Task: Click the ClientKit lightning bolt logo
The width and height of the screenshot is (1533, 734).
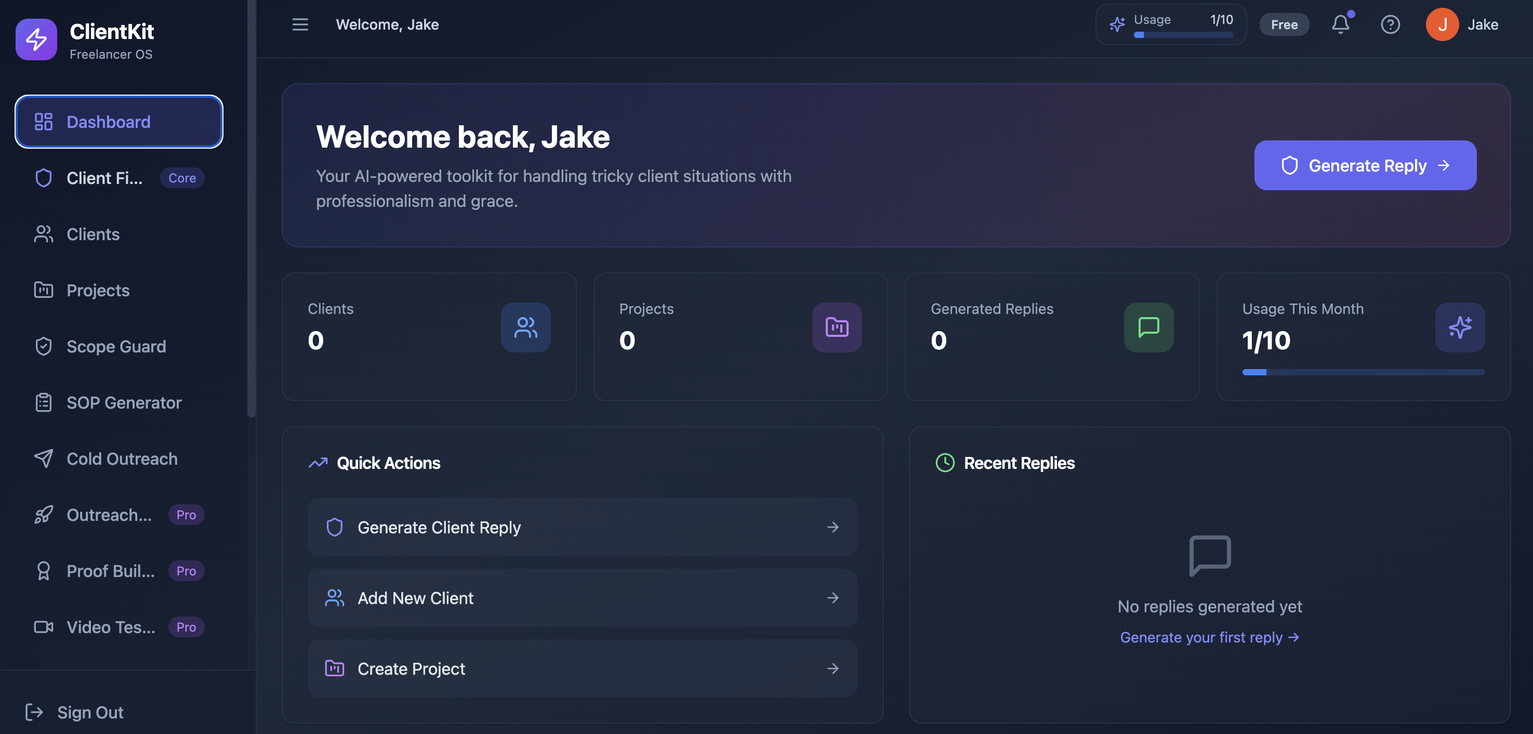Action: pyautogui.click(x=36, y=40)
